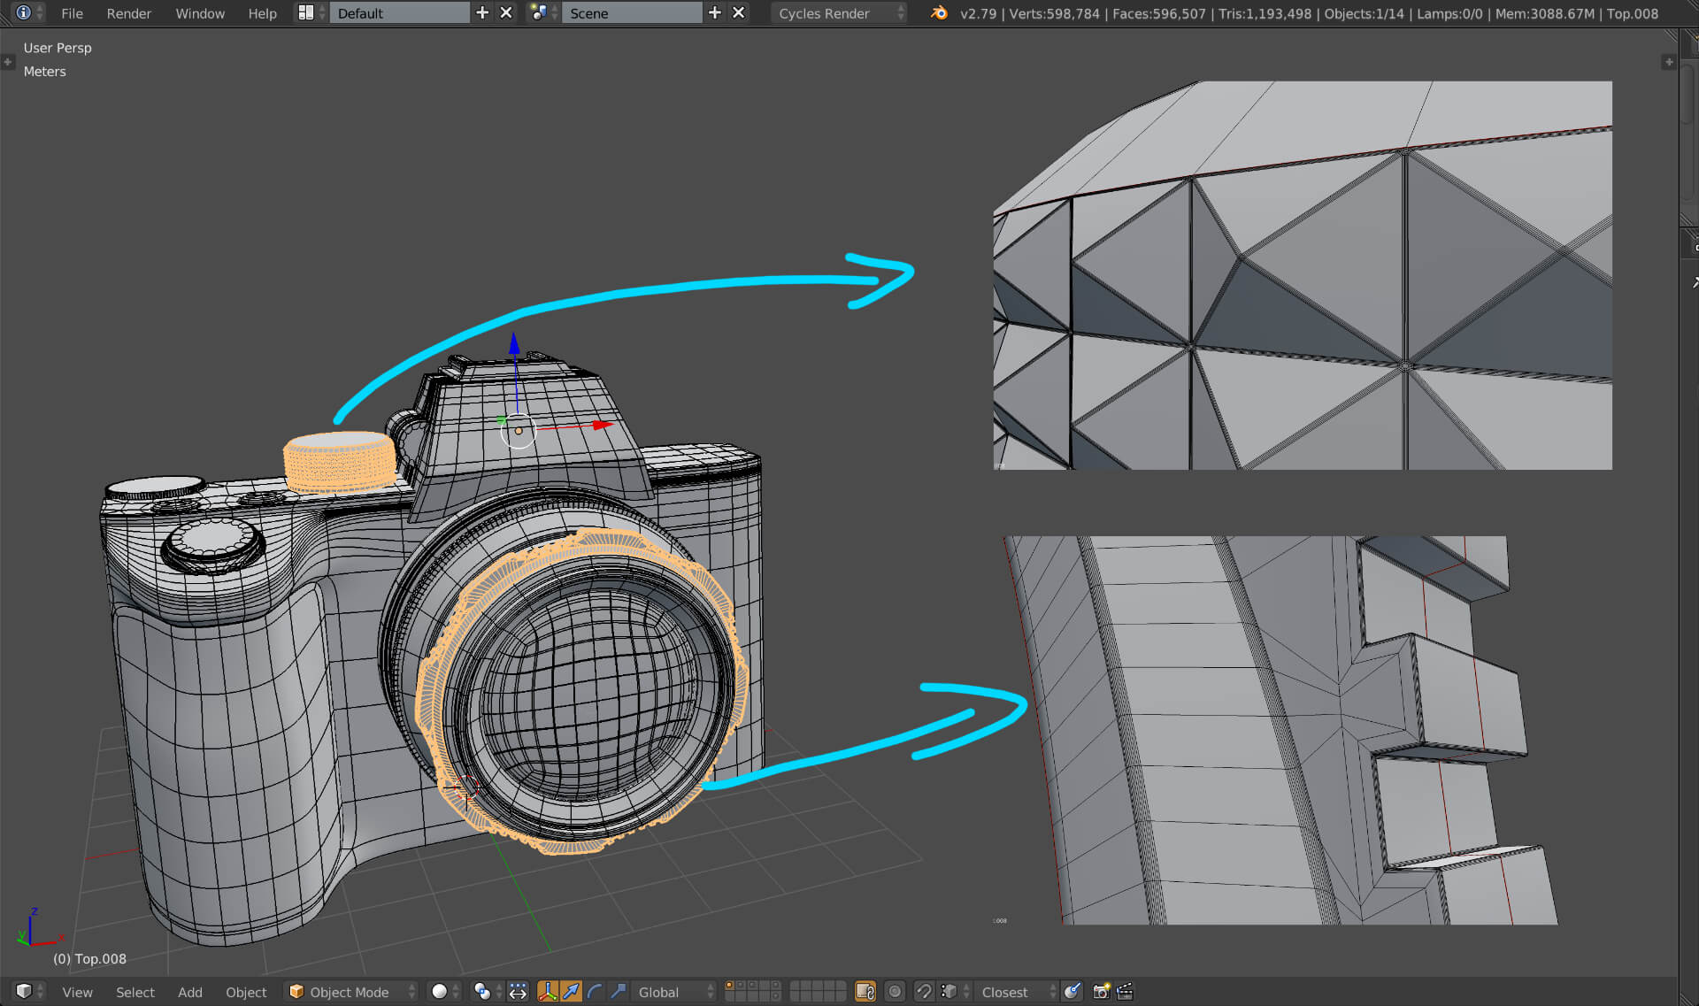The width and height of the screenshot is (1699, 1006).
Task: Open the viewport Object menu
Action: point(246,992)
